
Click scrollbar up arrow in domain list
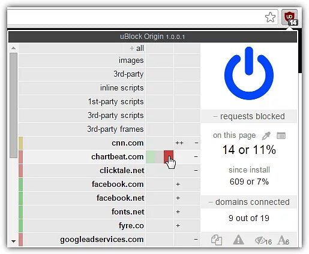pyautogui.click(x=13, y=48)
